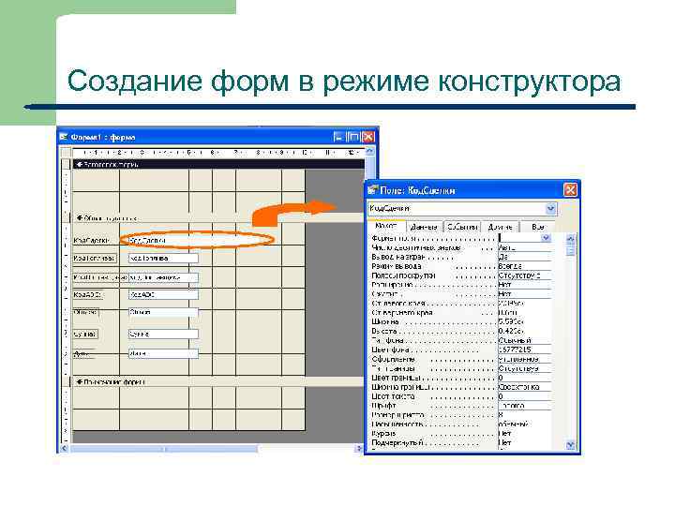This screenshot has width=675, height=506.
Task: Select the Примечание формы section bar
Action: pyautogui.click(x=218, y=381)
